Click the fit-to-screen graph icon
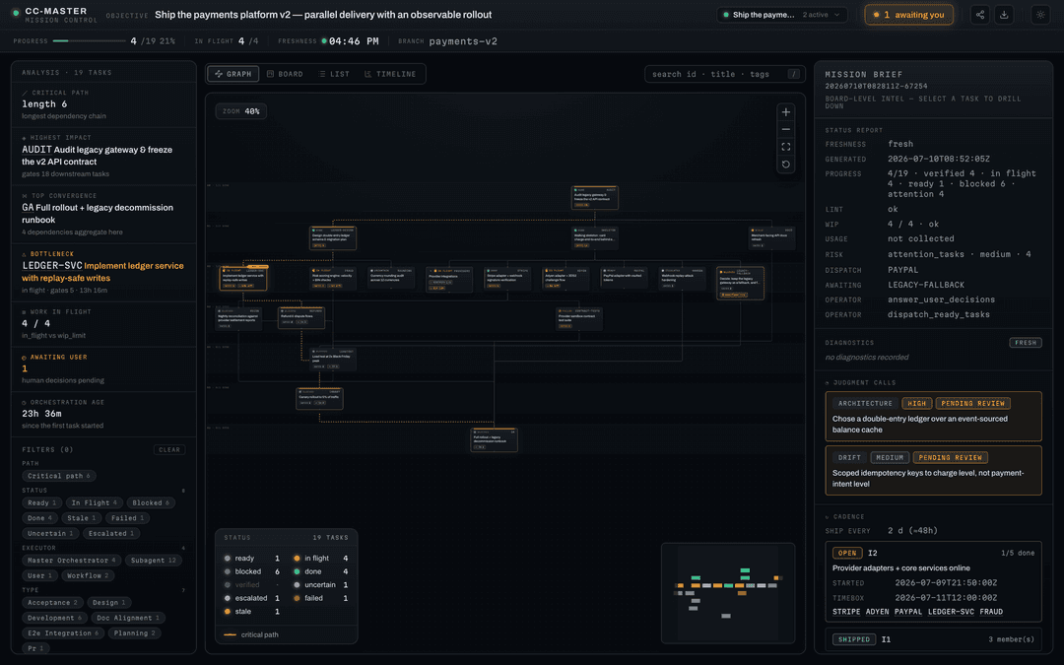 click(x=786, y=147)
